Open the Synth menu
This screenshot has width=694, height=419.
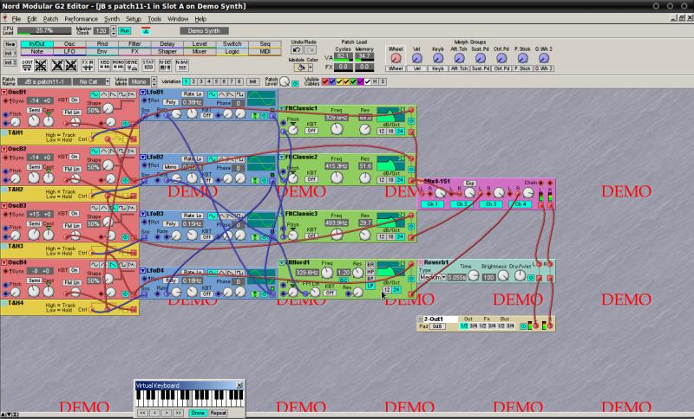(x=112, y=19)
